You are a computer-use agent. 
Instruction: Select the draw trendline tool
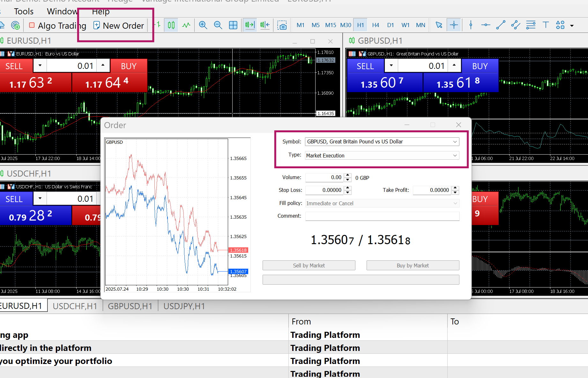pos(501,25)
